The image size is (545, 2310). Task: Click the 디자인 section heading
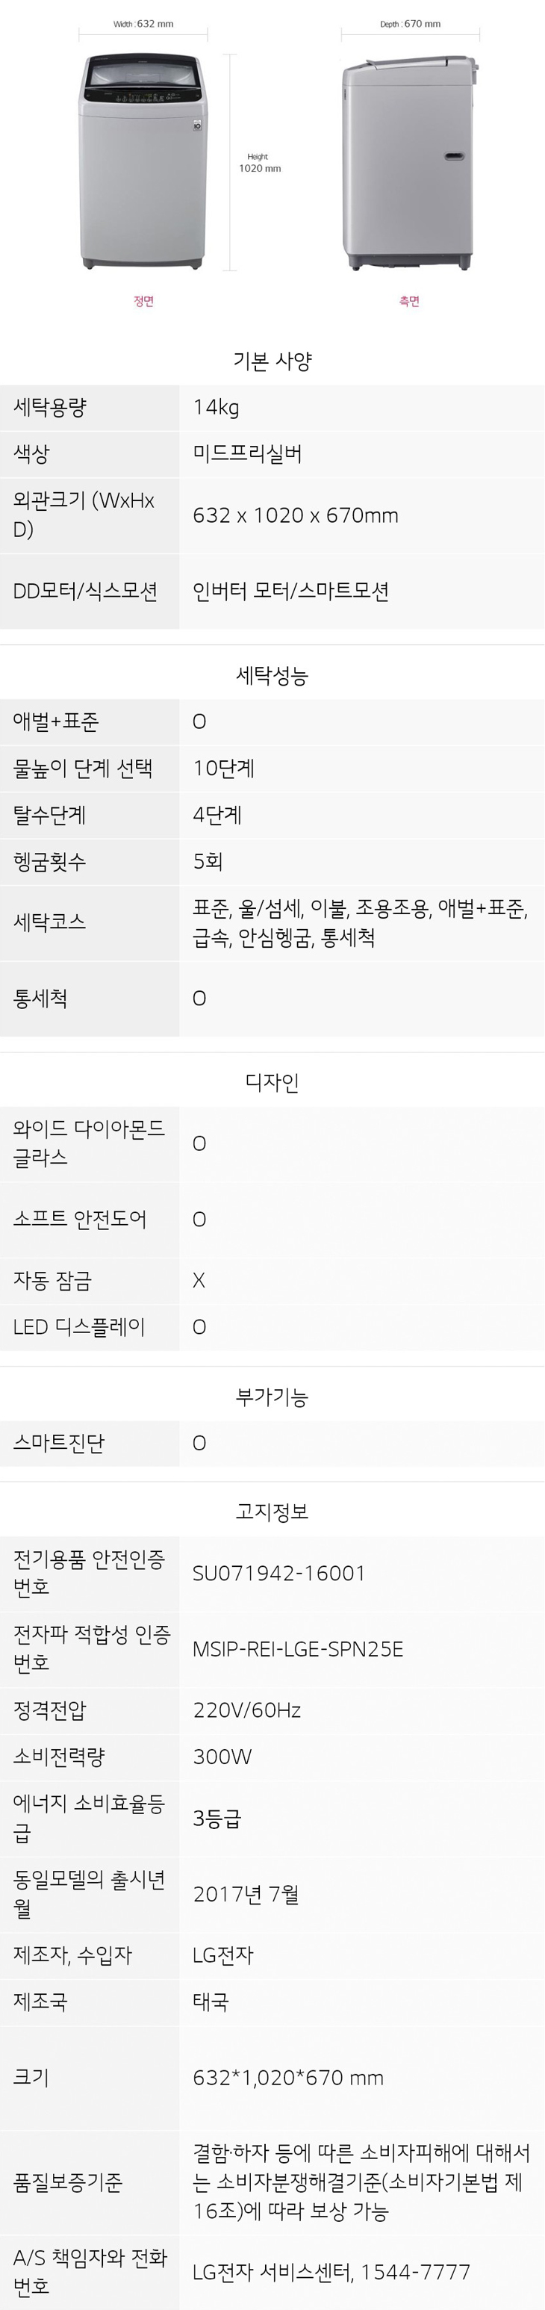[272, 1082]
